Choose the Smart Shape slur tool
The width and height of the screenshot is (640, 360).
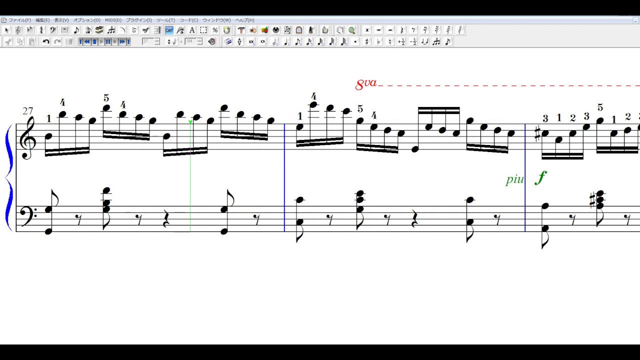point(122,30)
